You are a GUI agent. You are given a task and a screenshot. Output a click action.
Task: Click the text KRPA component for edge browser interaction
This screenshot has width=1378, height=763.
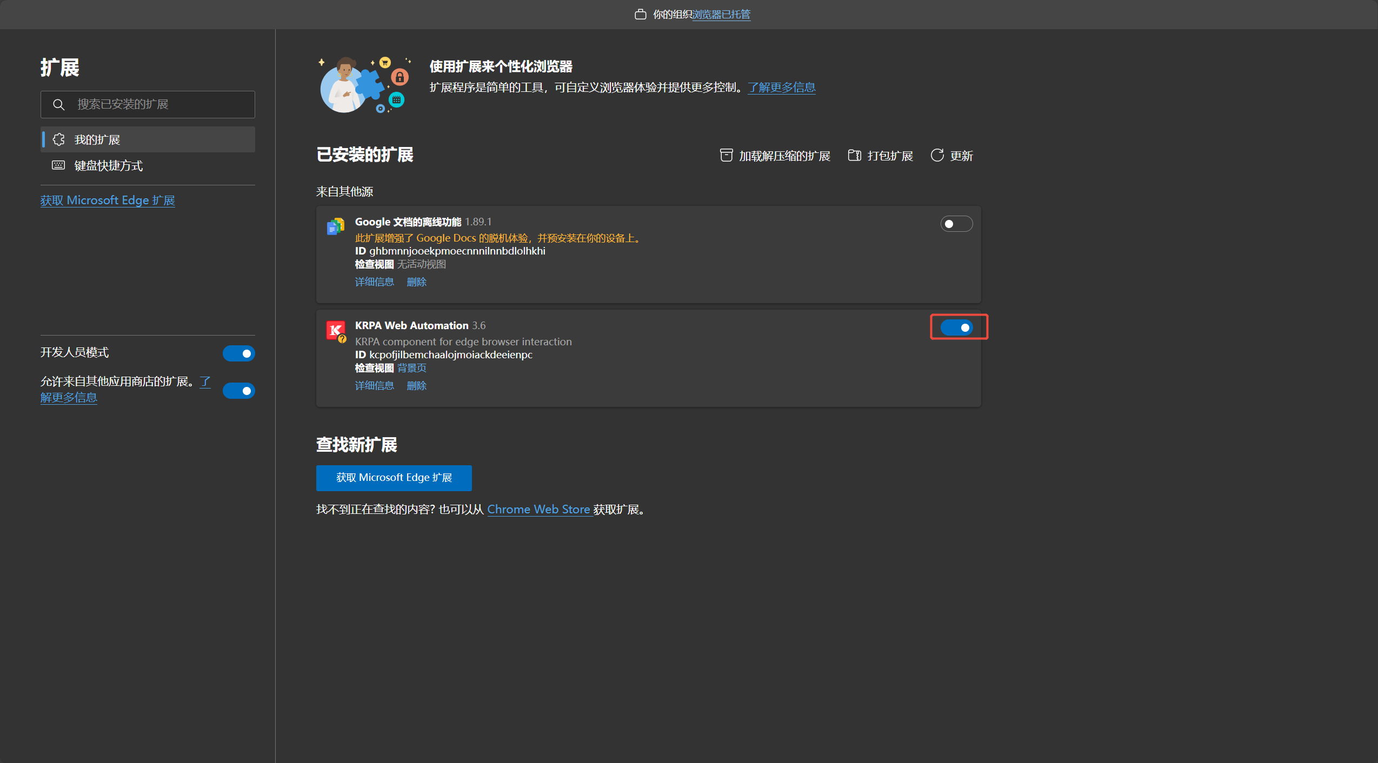(463, 342)
